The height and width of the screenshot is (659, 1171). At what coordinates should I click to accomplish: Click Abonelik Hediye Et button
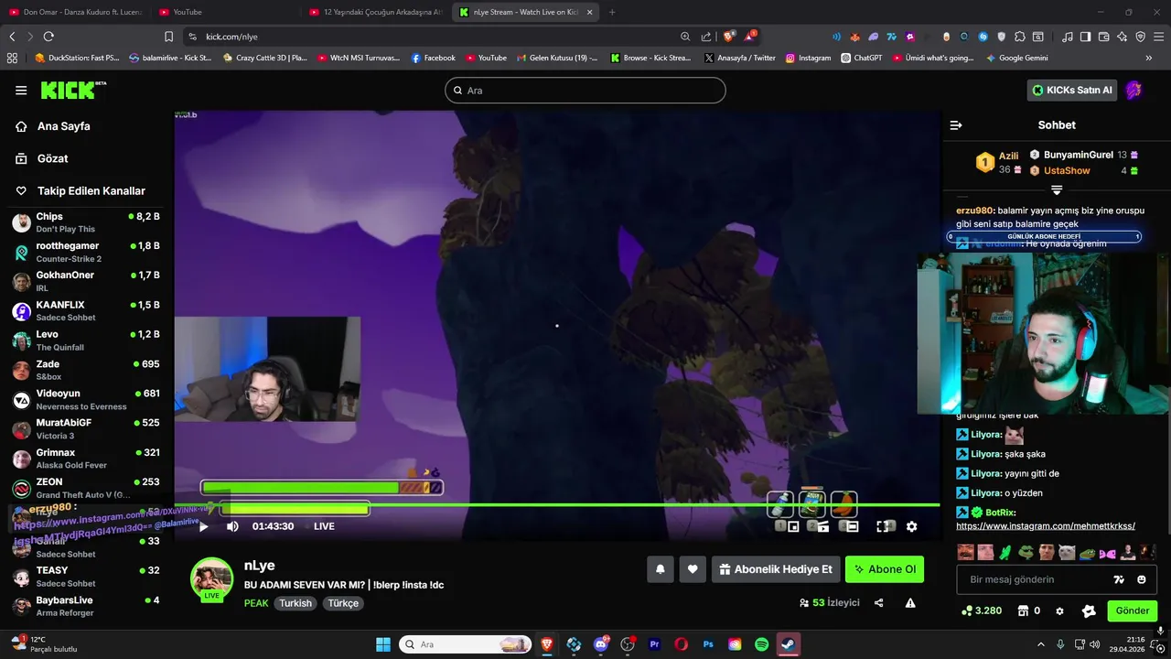click(776, 569)
